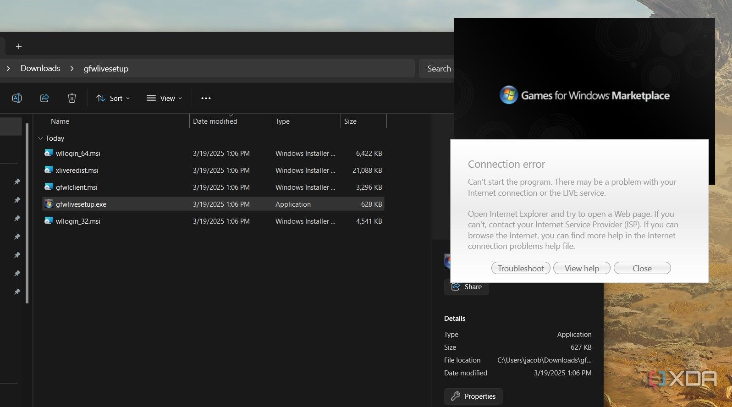Click the gfwlclient.msi file name
732x407 pixels.
(77, 187)
